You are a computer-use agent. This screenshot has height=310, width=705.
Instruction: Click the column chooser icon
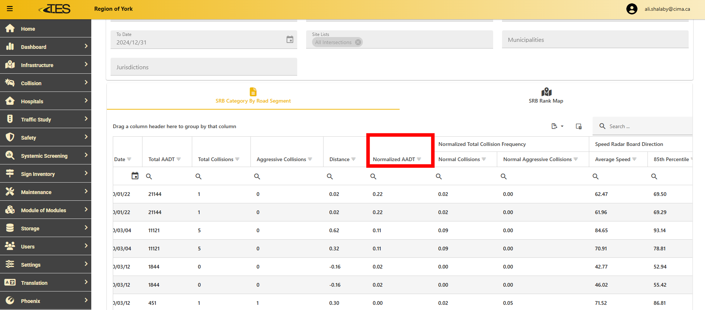(x=578, y=126)
